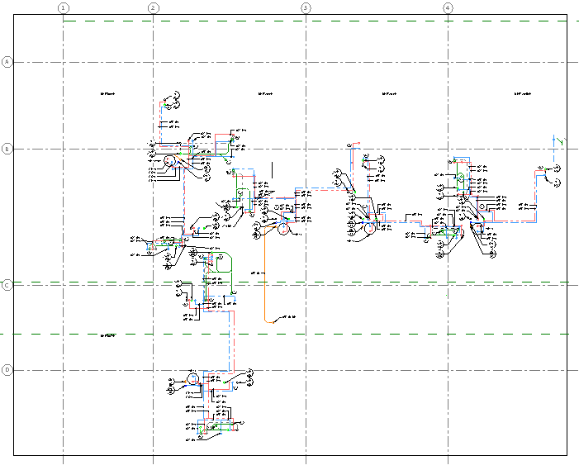Screen dimensions: 579x470
Task: Select grid bubble C on the left edge
Action: coord(7,286)
